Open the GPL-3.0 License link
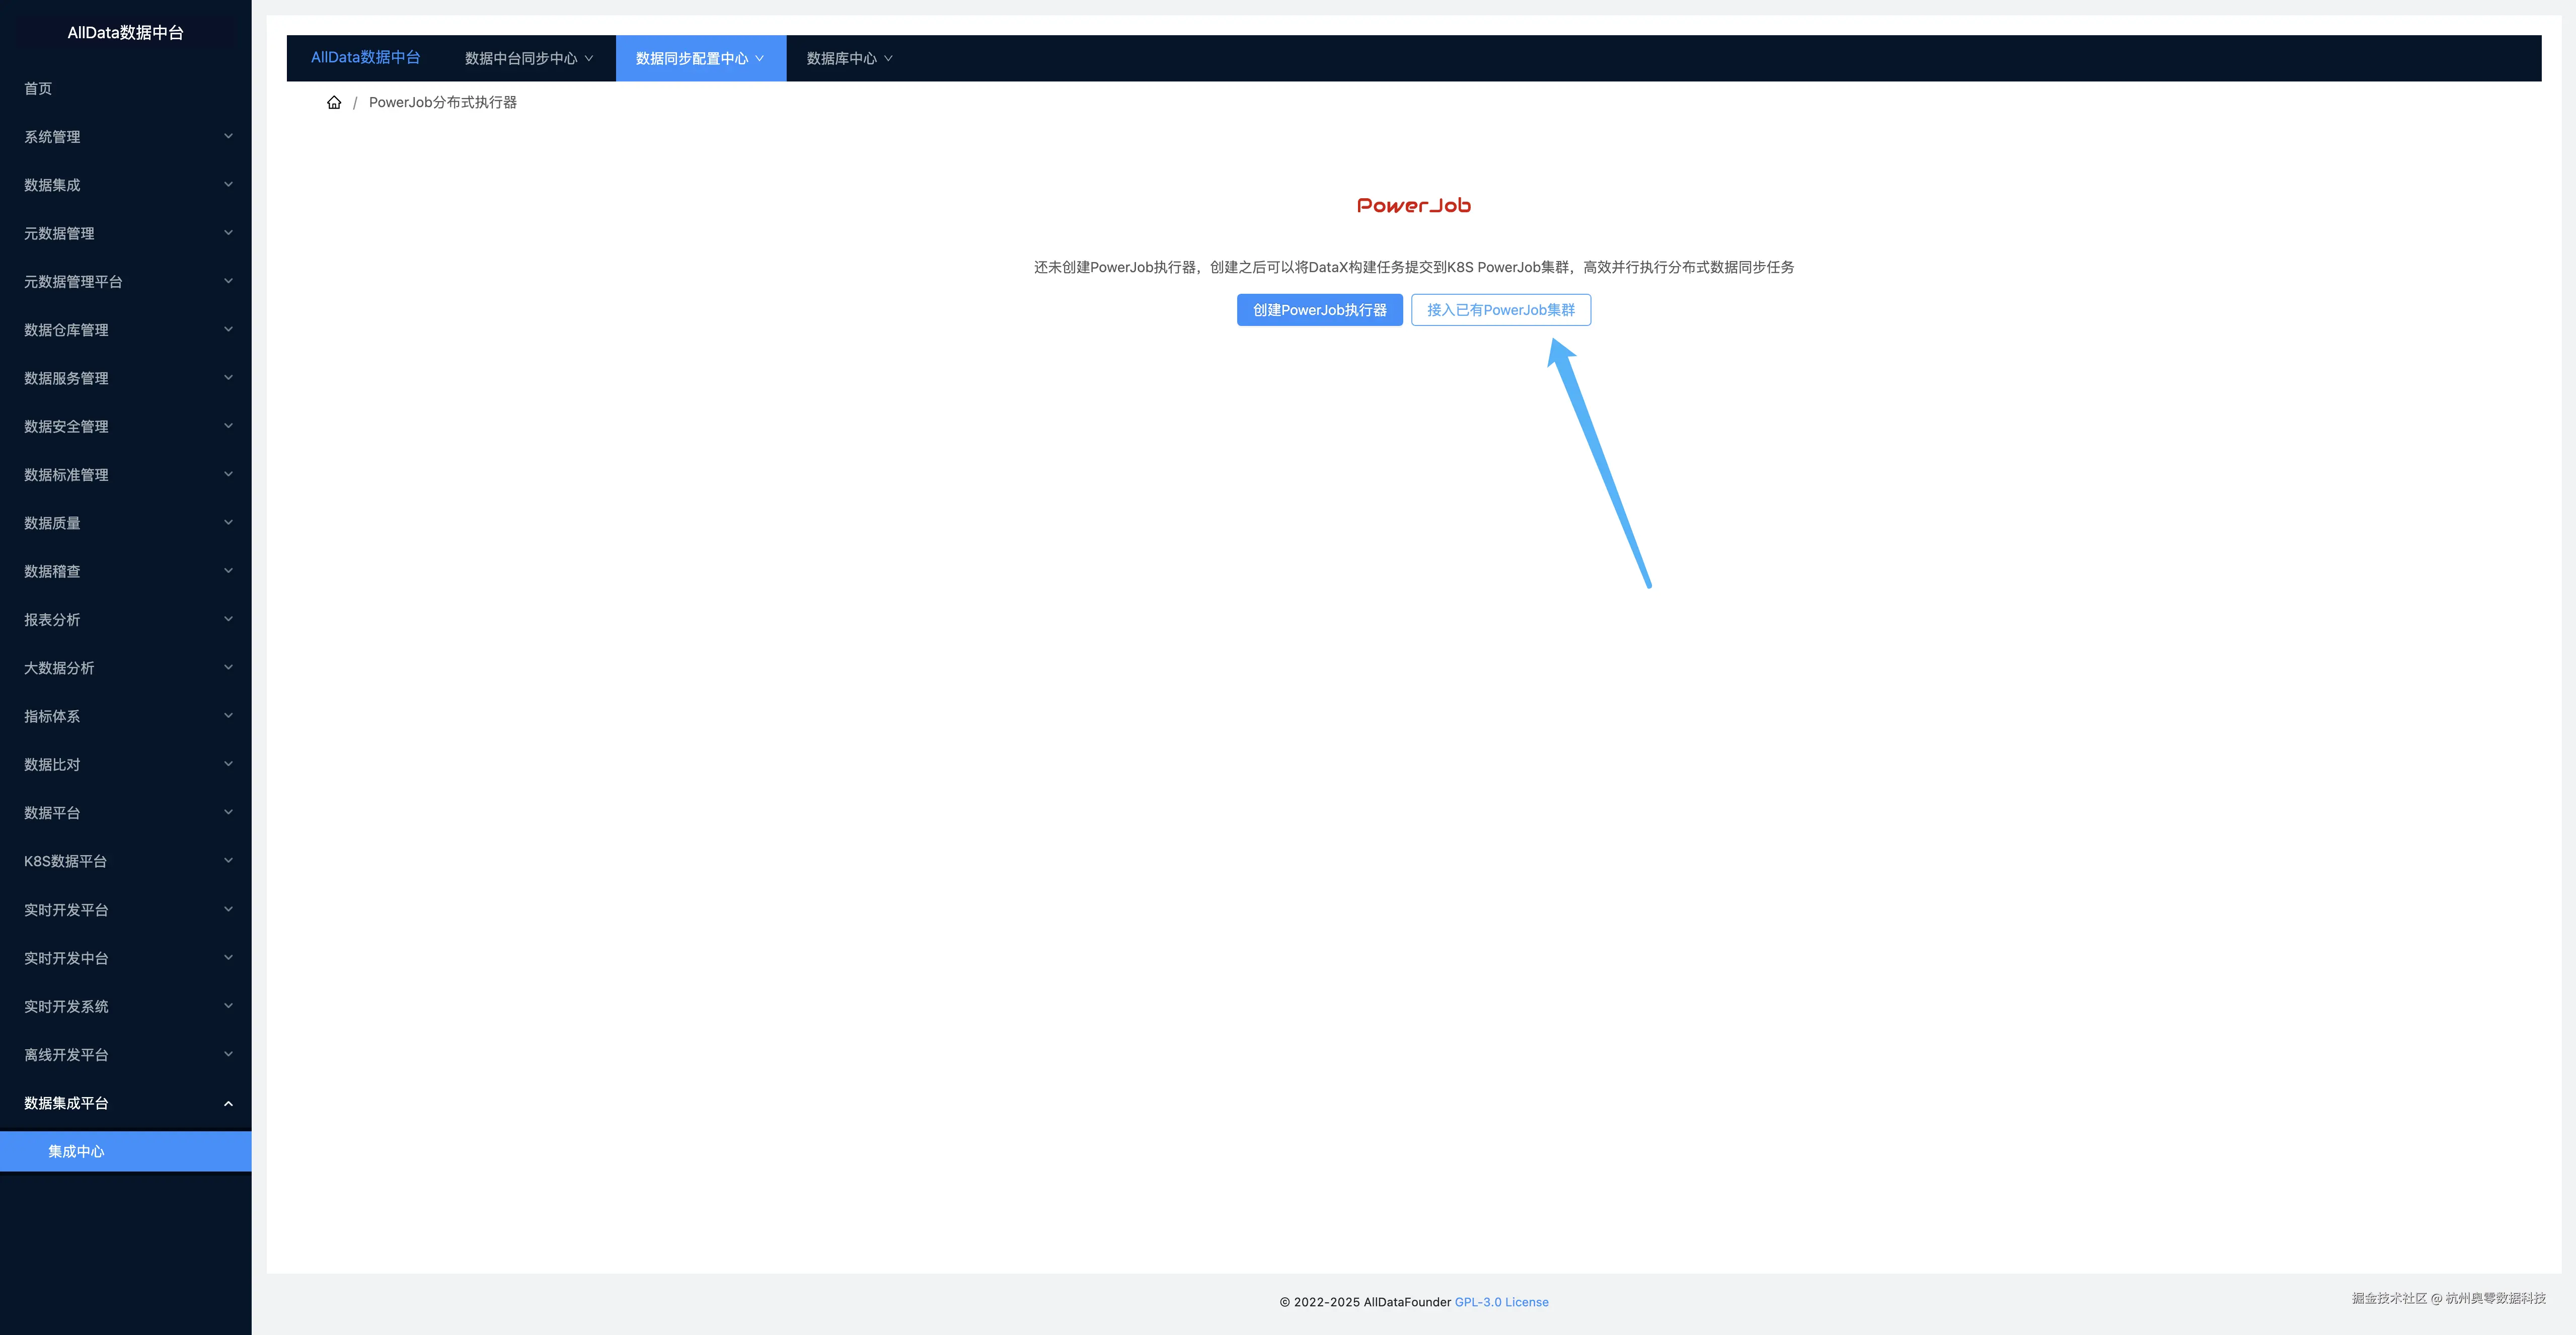 pos(1501,1302)
